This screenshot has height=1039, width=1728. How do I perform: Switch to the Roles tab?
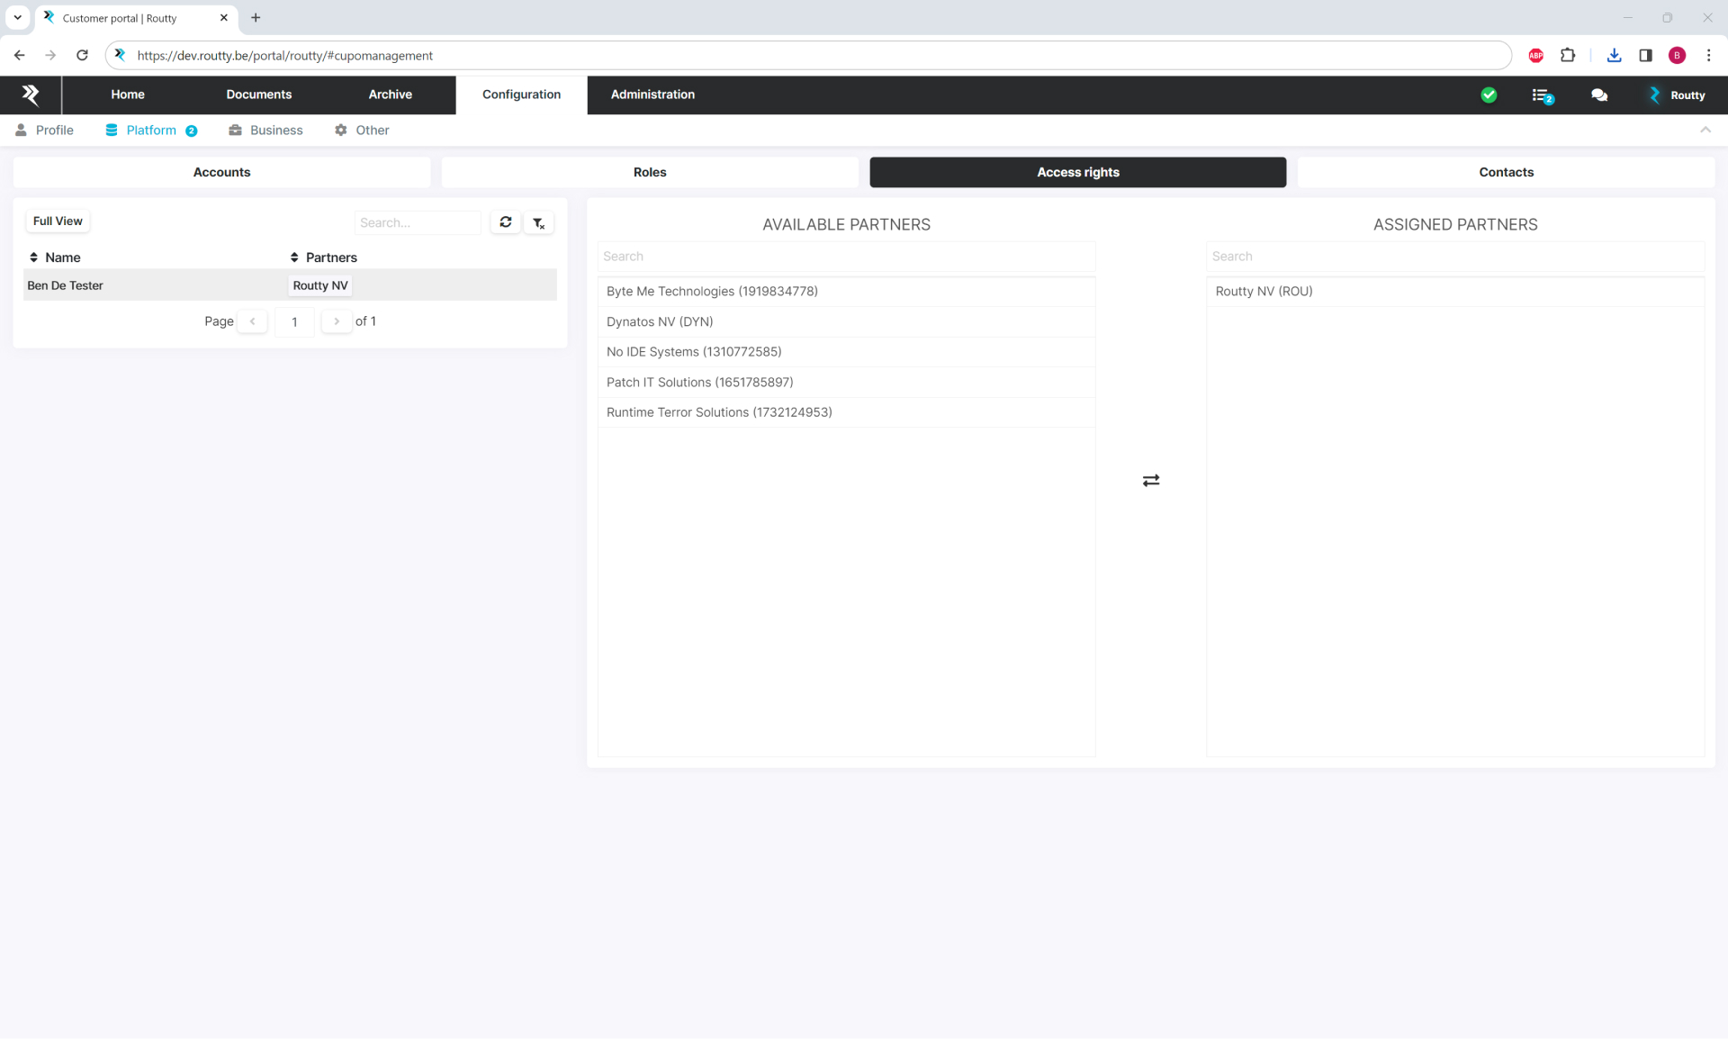(x=649, y=172)
